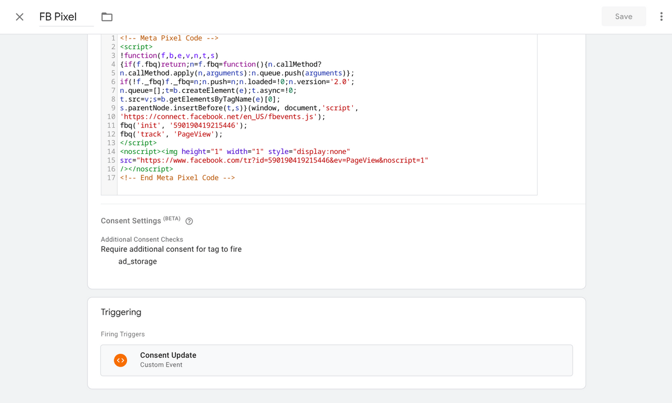Image resolution: width=672 pixels, height=403 pixels.
Task: Click line number 14 in editor gutter
Action: coord(111,152)
